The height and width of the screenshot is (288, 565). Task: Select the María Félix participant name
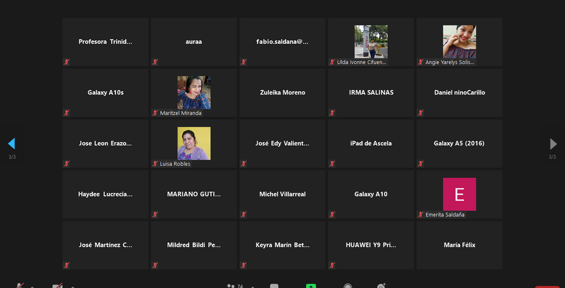pos(459,245)
